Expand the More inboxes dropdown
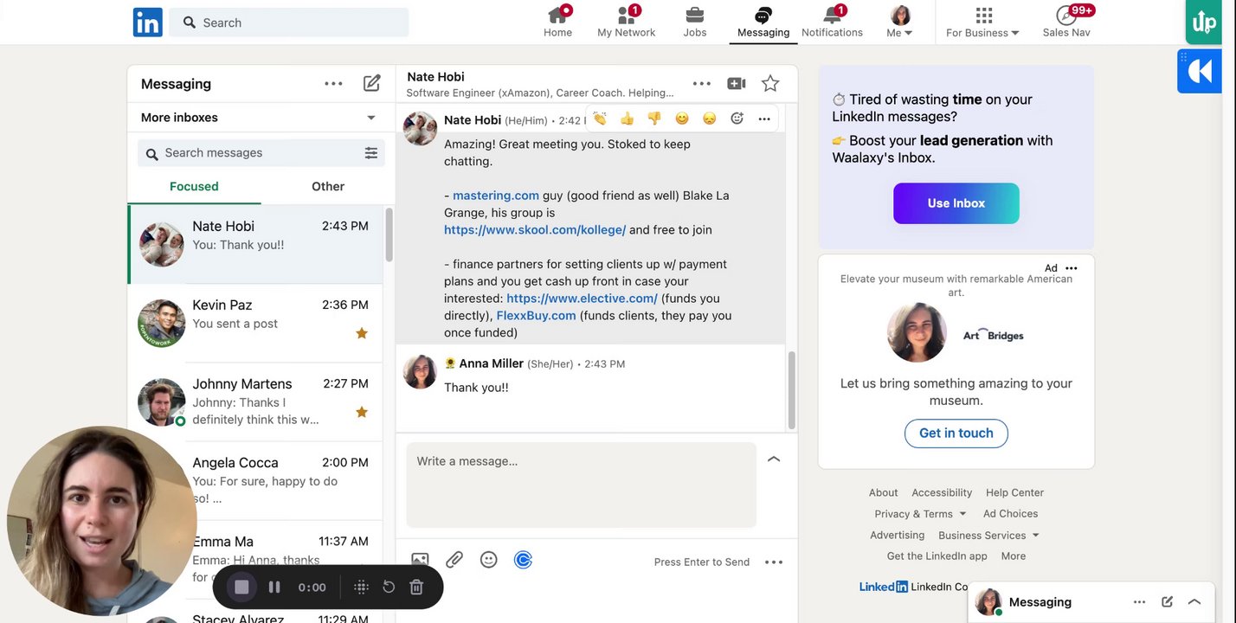Screen dimensions: 1236x623 [370, 118]
